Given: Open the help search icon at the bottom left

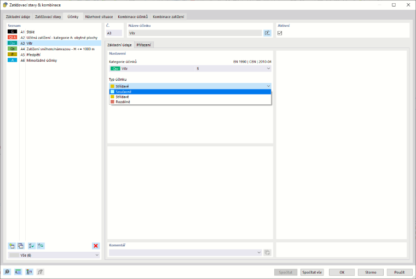Looking at the screenshot, I should (x=7, y=272).
